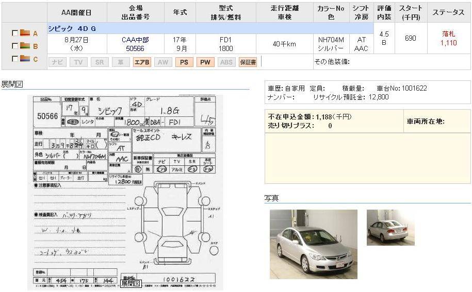Click the その他装備 label
The width and height of the screenshot is (472, 292).
(x=332, y=62)
